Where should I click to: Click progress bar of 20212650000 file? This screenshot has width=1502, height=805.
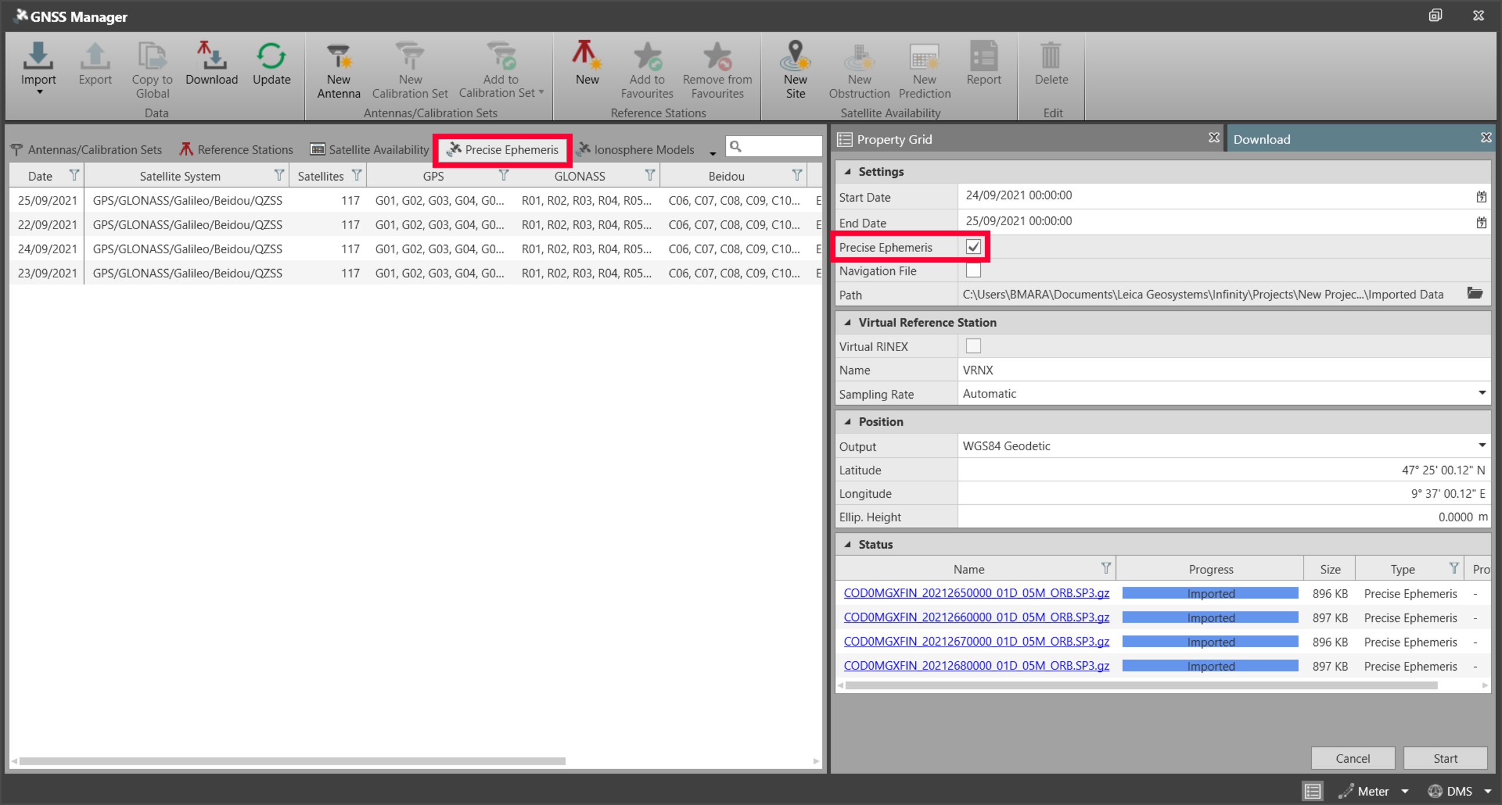point(1210,593)
